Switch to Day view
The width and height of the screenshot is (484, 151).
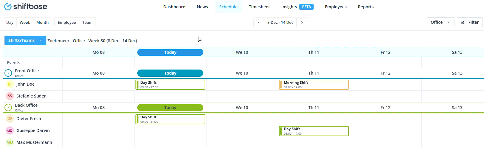10,22
